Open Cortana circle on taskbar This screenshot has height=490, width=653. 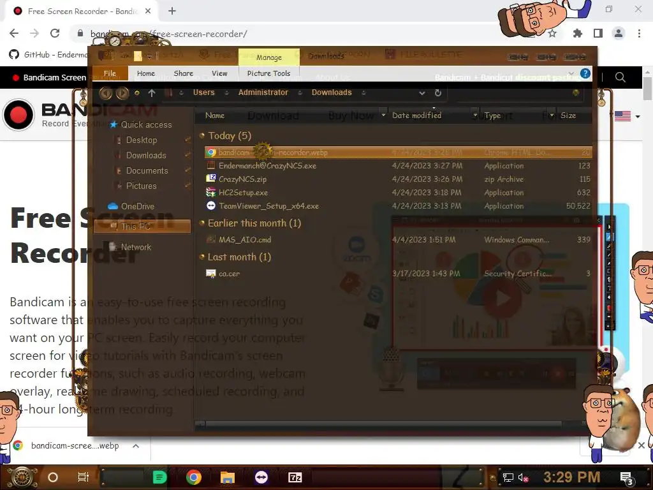pyautogui.click(x=53, y=477)
